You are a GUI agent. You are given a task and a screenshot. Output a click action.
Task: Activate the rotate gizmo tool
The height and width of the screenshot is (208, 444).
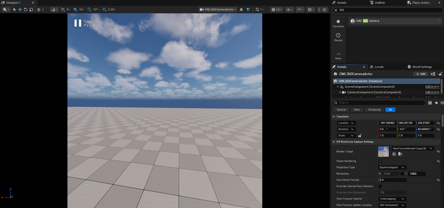[x=26, y=9]
